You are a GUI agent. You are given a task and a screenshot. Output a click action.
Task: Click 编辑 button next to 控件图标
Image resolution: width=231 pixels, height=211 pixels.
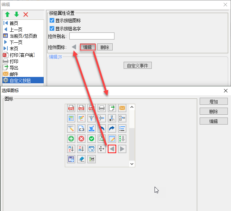pos(88,47)
